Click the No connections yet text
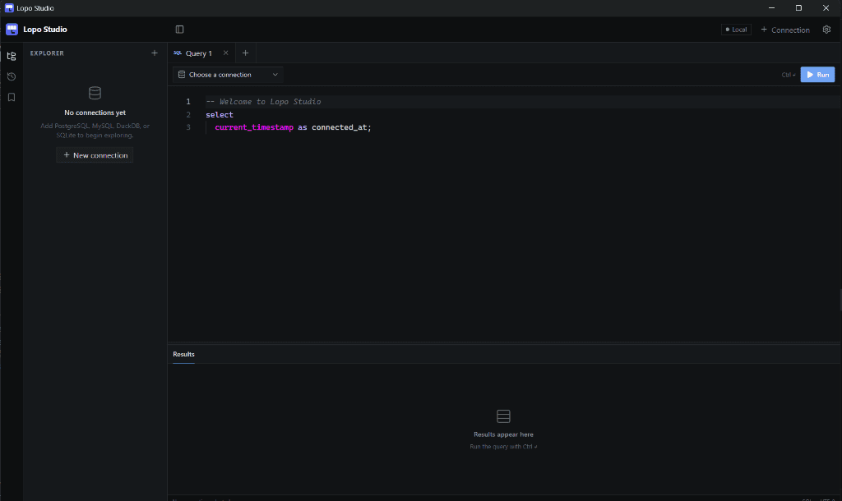Image resolution: width=842 pixels, height=501 pixels. click(95, 113)
